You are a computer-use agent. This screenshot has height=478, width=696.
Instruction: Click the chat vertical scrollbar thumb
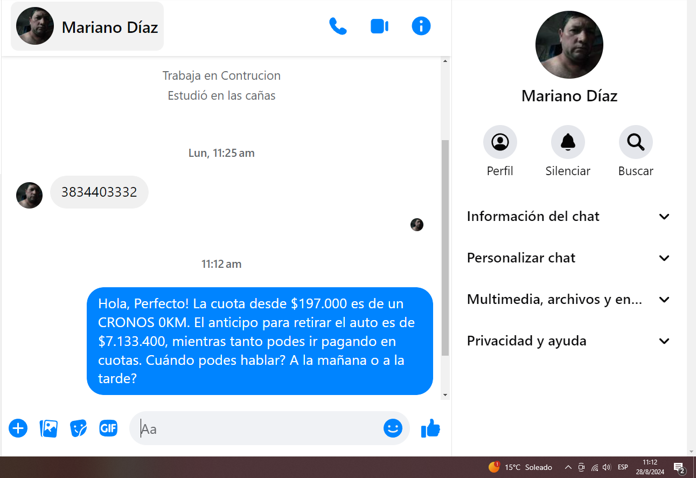click(445, 247)
